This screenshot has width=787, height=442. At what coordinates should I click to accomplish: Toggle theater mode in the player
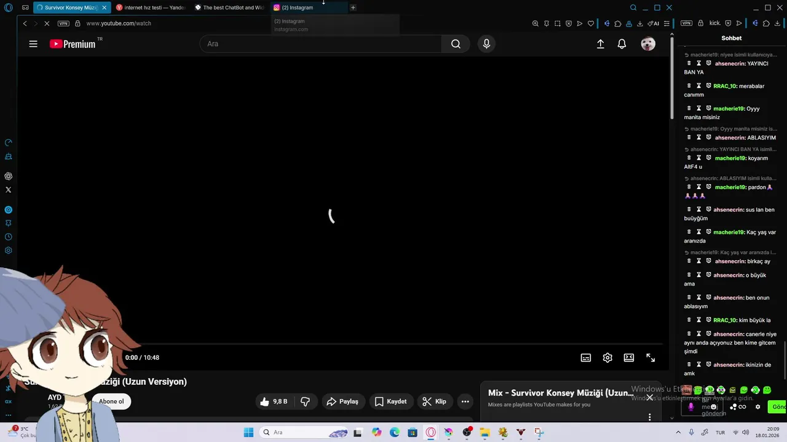coord(629,358)
